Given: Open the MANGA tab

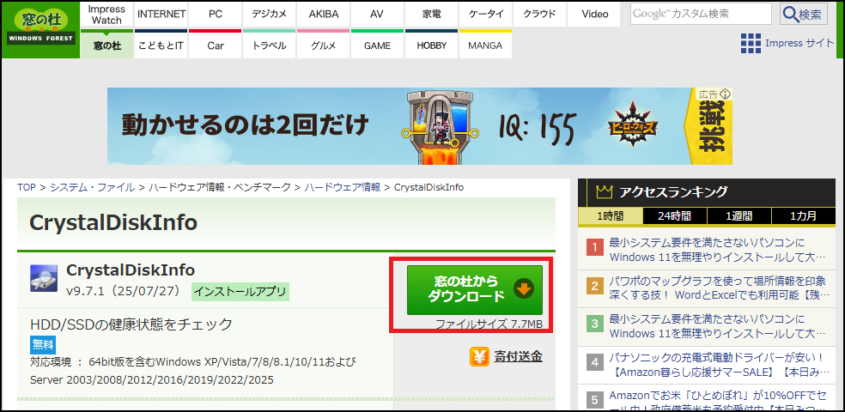Looking at the screenshot, I should [485, 45].
